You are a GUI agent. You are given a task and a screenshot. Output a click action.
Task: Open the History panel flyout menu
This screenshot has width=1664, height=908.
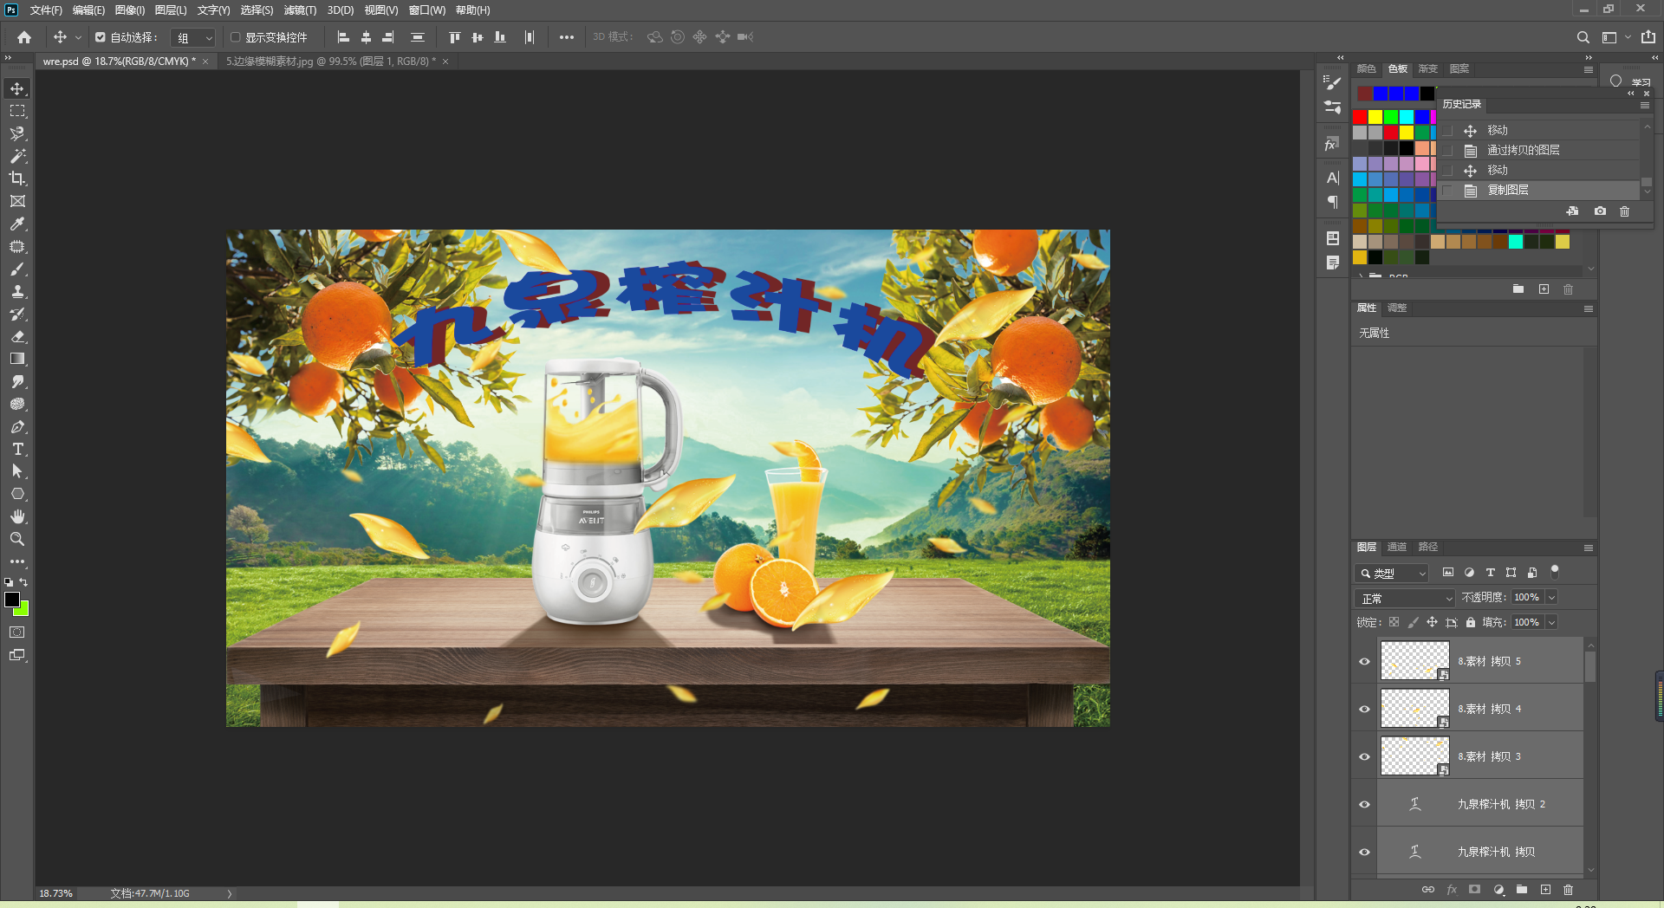(1645, 105)
